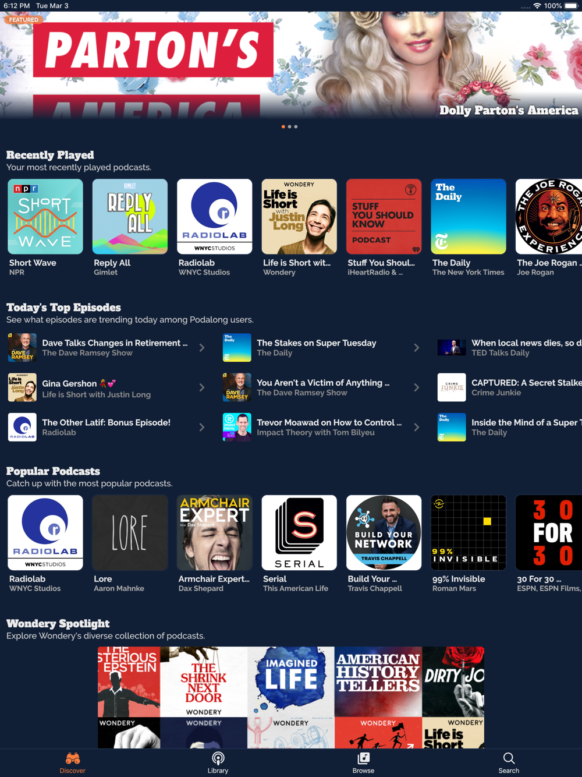Open the Discover tab
This screenshot has width=582, height=777.
coord(72,762)
